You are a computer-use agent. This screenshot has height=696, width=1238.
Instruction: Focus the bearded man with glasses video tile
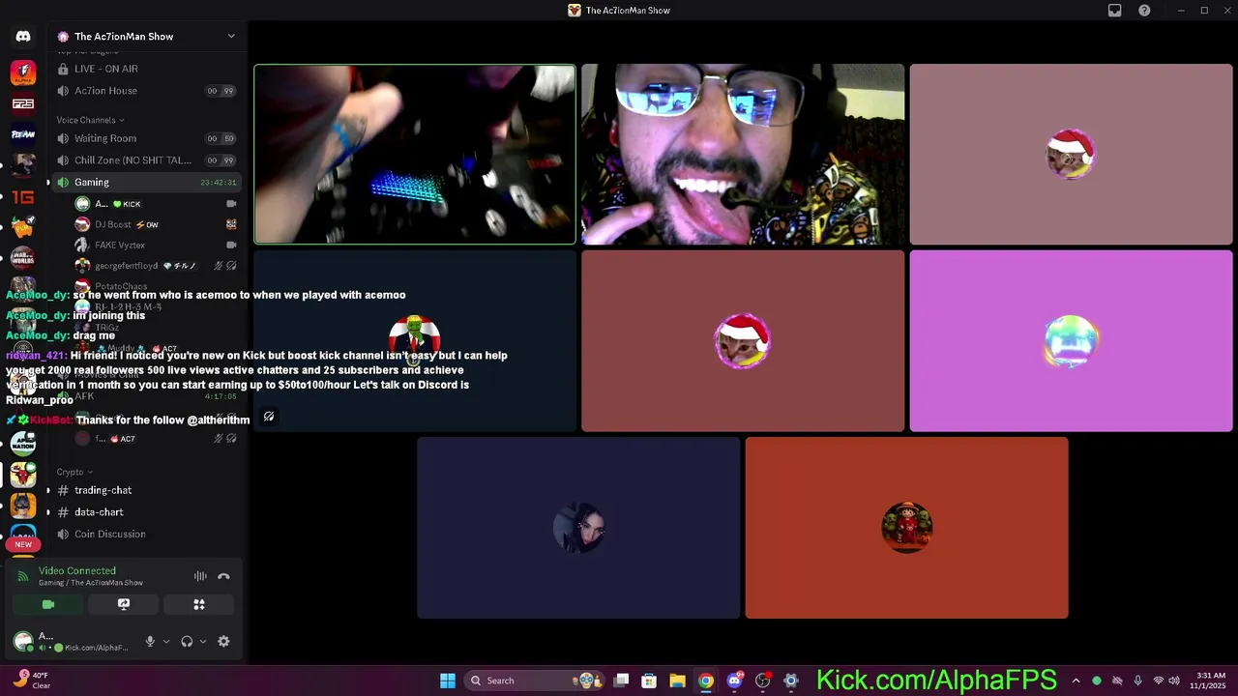click(743, 155)
